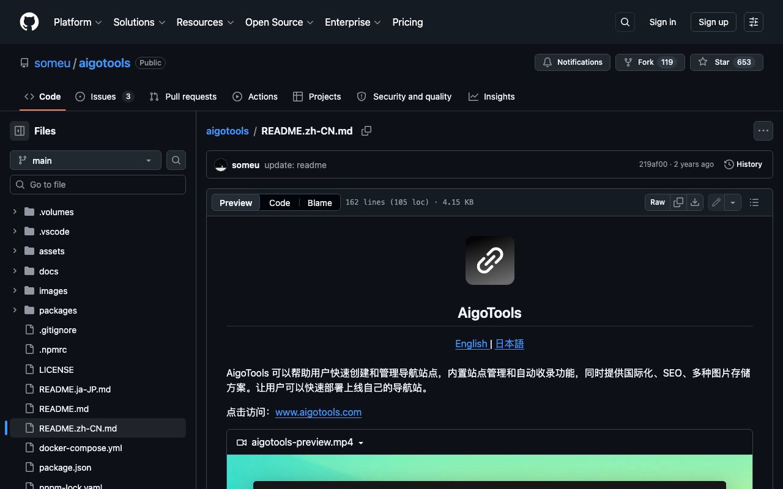Open the aigotools-preview.mp4 video dropdown
The width and height of the screenshot is (783, 489).
[300, 443]
